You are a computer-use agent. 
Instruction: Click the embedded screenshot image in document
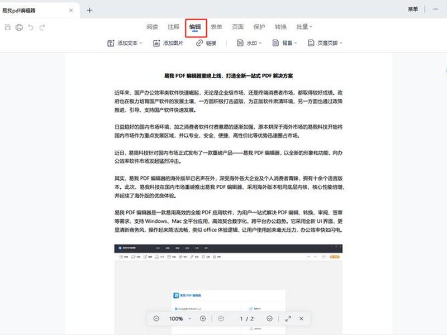point(229,289)
